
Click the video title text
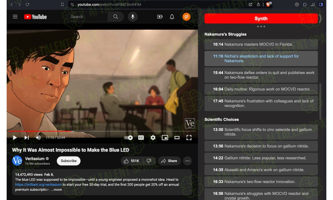(x=71, y=150)
